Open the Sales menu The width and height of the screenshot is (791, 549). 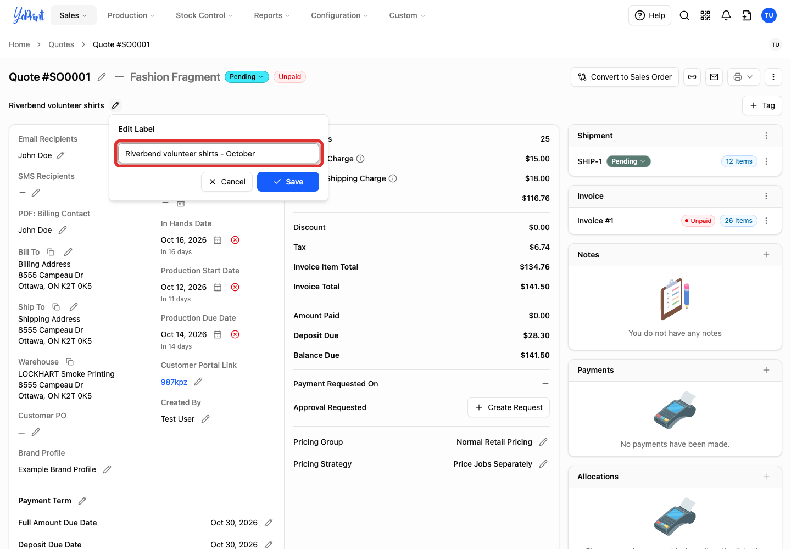pyautogui.click(x=73, y=15)
